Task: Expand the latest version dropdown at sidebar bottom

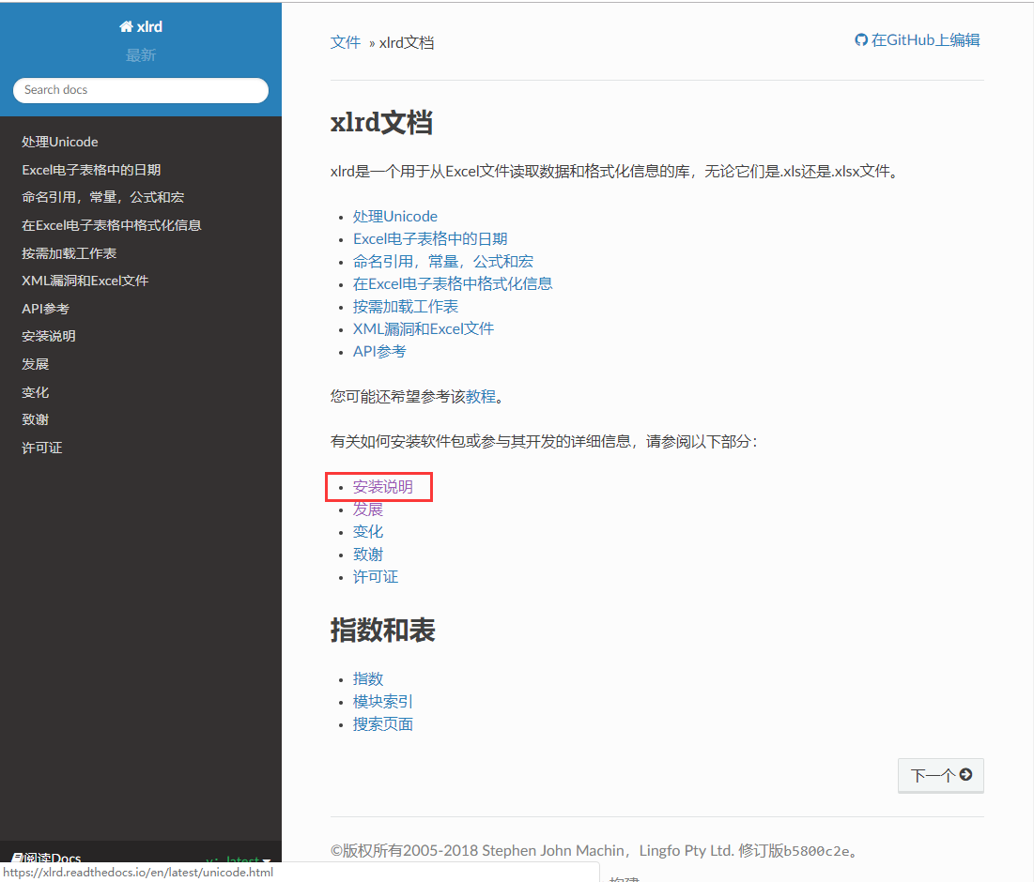Action: coord(239,859)
